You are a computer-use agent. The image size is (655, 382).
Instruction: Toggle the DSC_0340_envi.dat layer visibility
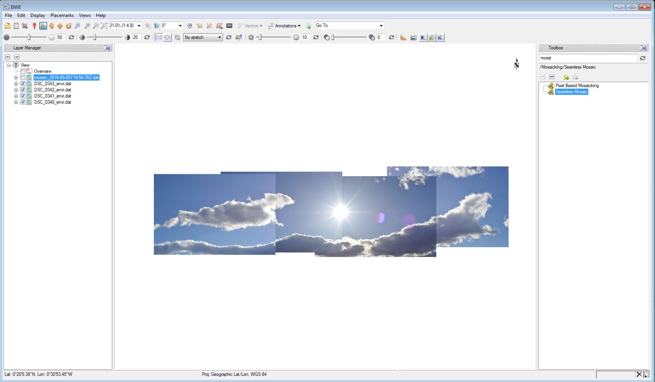point(23,102)
